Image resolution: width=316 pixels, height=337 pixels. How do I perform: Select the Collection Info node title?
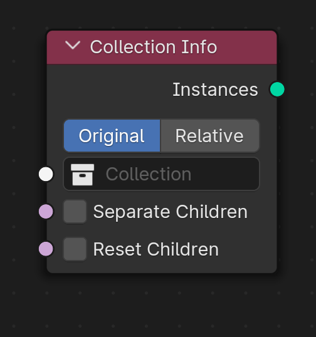click(x=154, y=47)
